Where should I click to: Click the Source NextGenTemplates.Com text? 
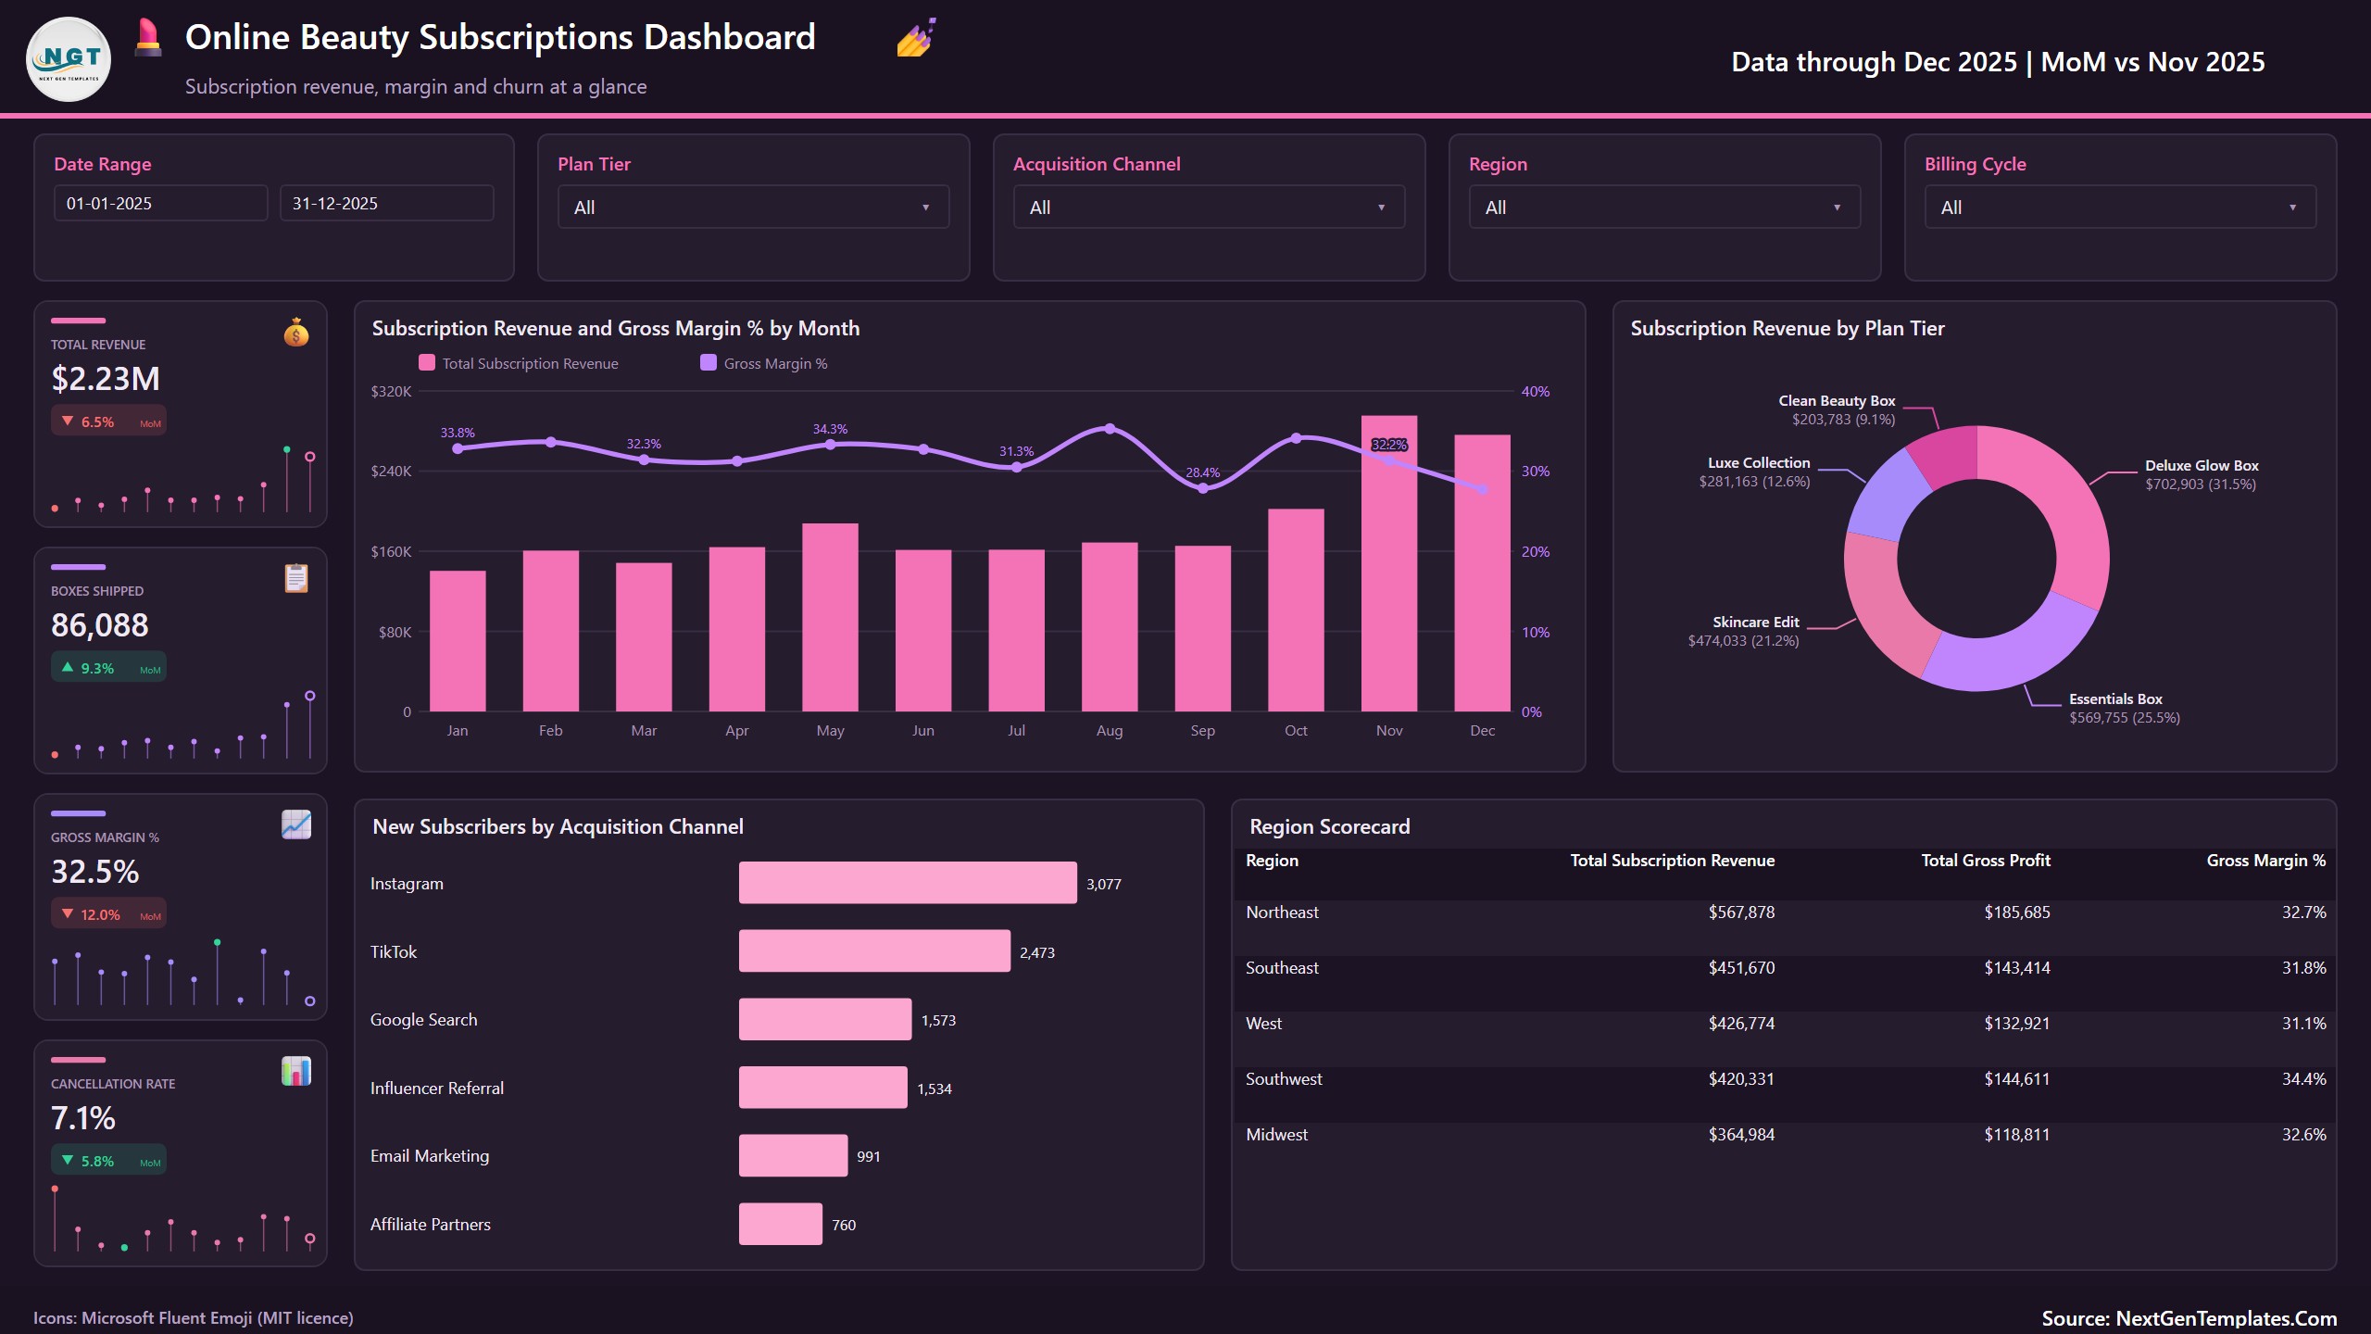click(x=2189, y=1318)
